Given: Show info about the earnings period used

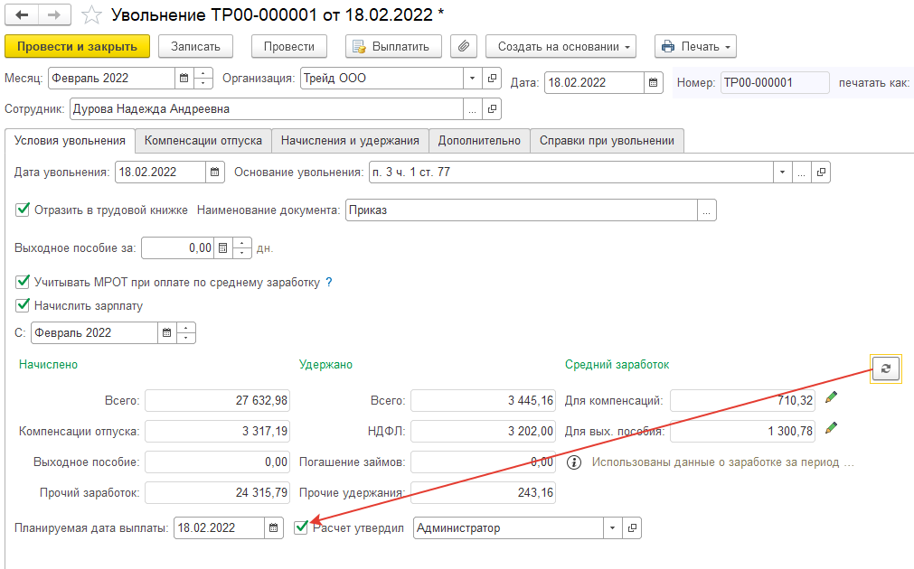Looking at the screenshot, I should point(574,462).
